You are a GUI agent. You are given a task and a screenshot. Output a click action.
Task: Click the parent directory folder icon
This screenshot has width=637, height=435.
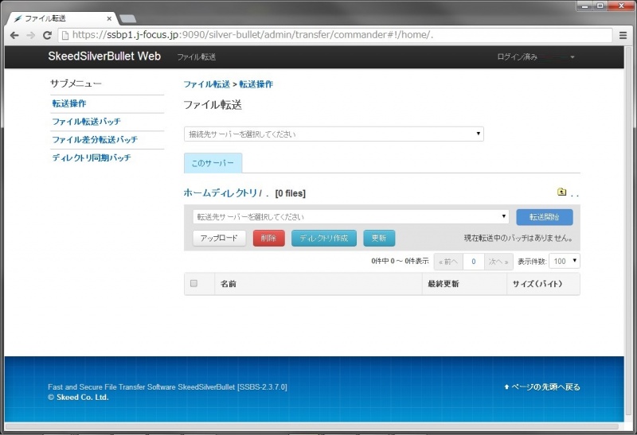[561, 192]
